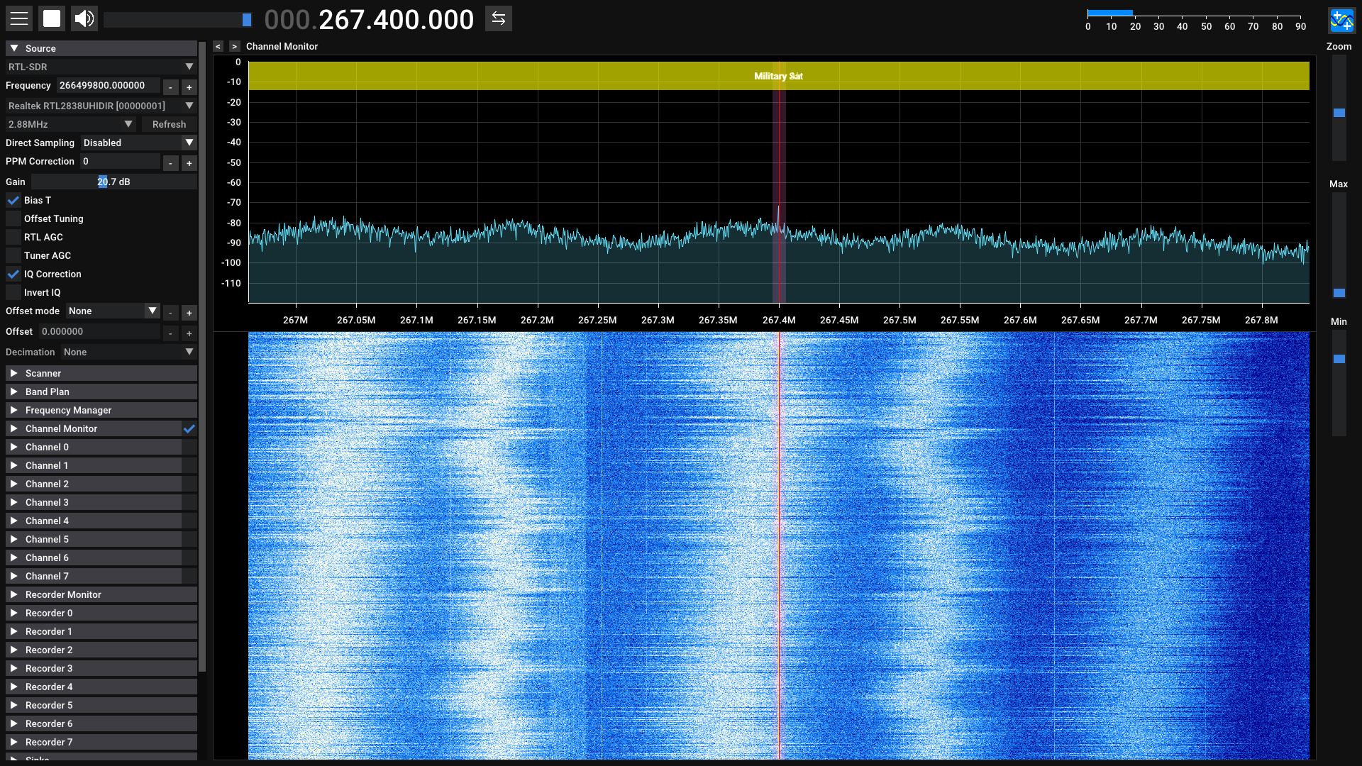This screenshot has height=766, width=1362.
Task: Click the tuning mode swap arrows icon
Action: [x=499, y=18]
